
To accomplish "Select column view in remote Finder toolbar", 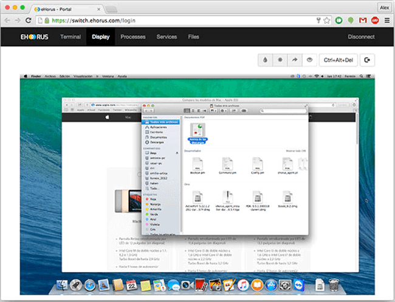I will click(x=199, y=110).
